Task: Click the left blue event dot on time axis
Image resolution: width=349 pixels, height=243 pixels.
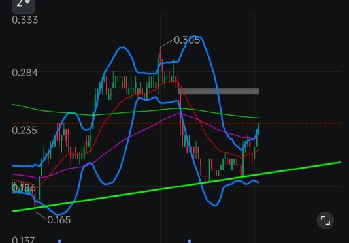Action: [59, 241]
